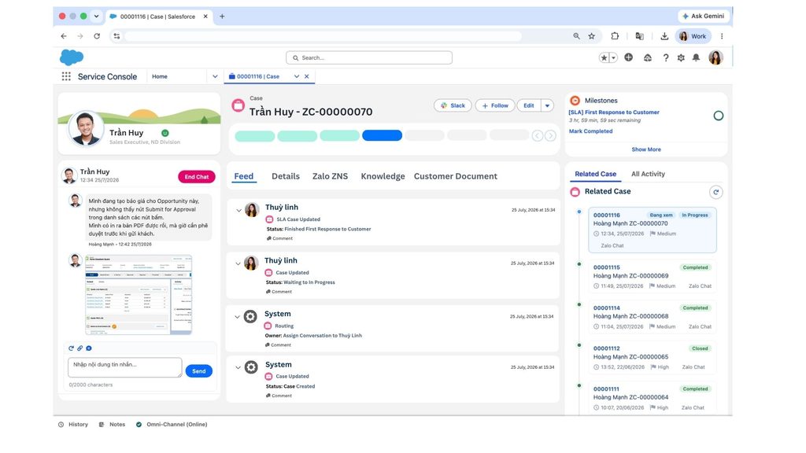Open Global Actions plus icon
Viewport: 806px width, 453px height.
point(628,57)
